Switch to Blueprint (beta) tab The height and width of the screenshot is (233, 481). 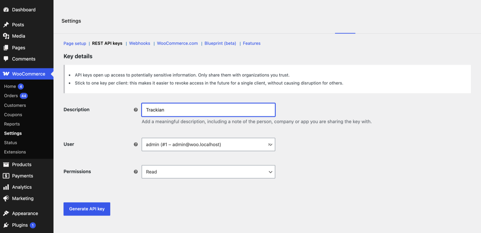[x=220, y=43]
